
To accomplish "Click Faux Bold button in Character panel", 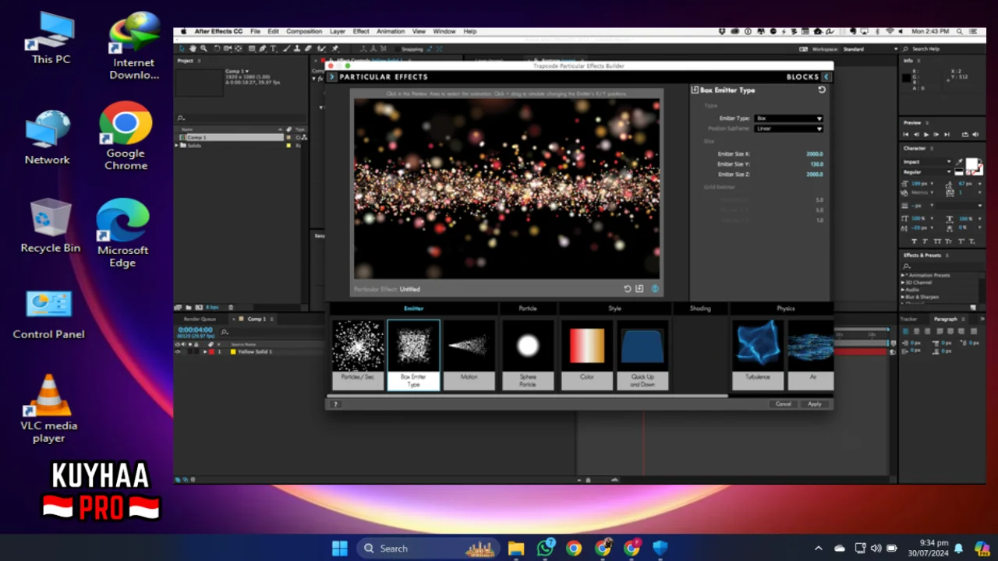I will click(x=914, y=242).
